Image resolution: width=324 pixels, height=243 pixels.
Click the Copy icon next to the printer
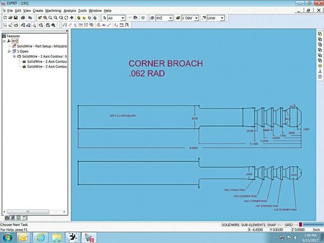(x=30, y=18)
